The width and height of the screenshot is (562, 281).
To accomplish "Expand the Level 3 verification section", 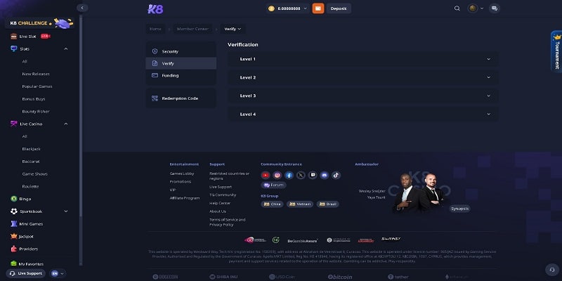I will [362, 96].
